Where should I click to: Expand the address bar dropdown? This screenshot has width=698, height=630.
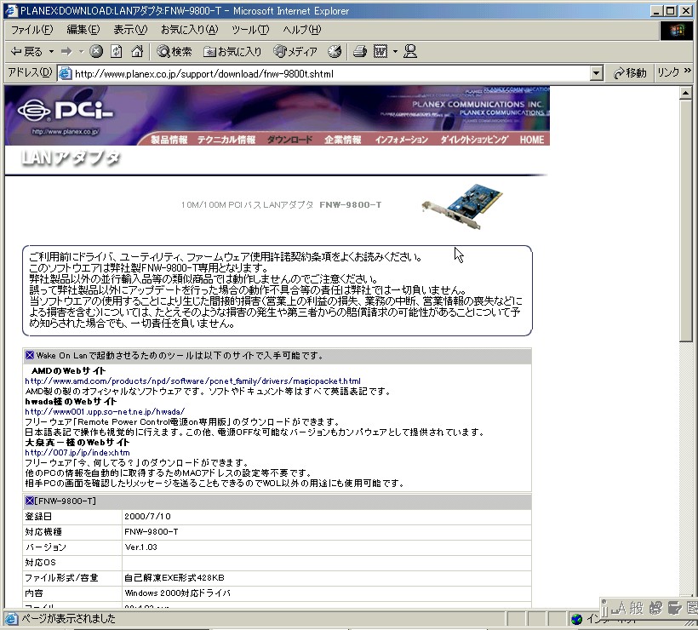point(597,74)
